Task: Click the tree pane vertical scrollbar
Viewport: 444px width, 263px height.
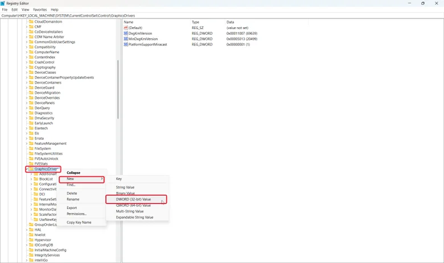Action: [x=118, y=89]
